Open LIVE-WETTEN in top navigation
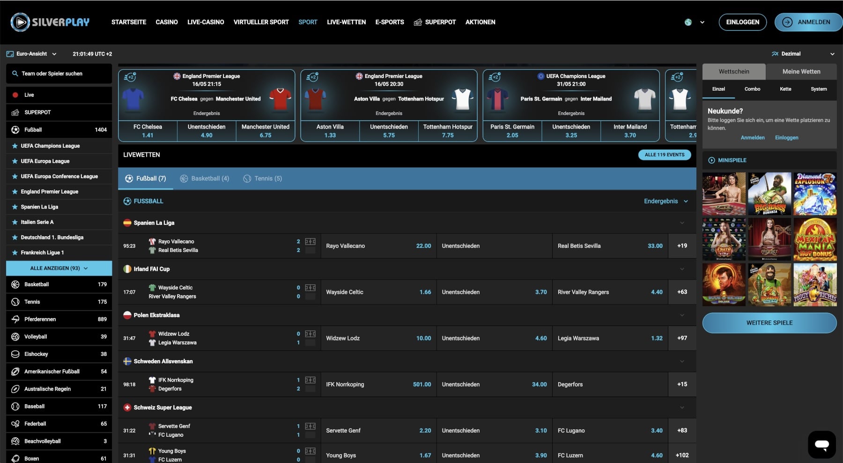This screenshot has height=463, width=843. 346,22
